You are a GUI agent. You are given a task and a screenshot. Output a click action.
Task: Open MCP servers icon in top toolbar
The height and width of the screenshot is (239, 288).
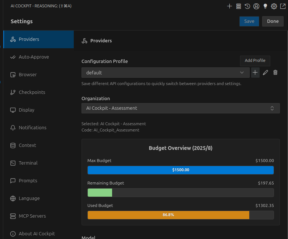(239, 6)
